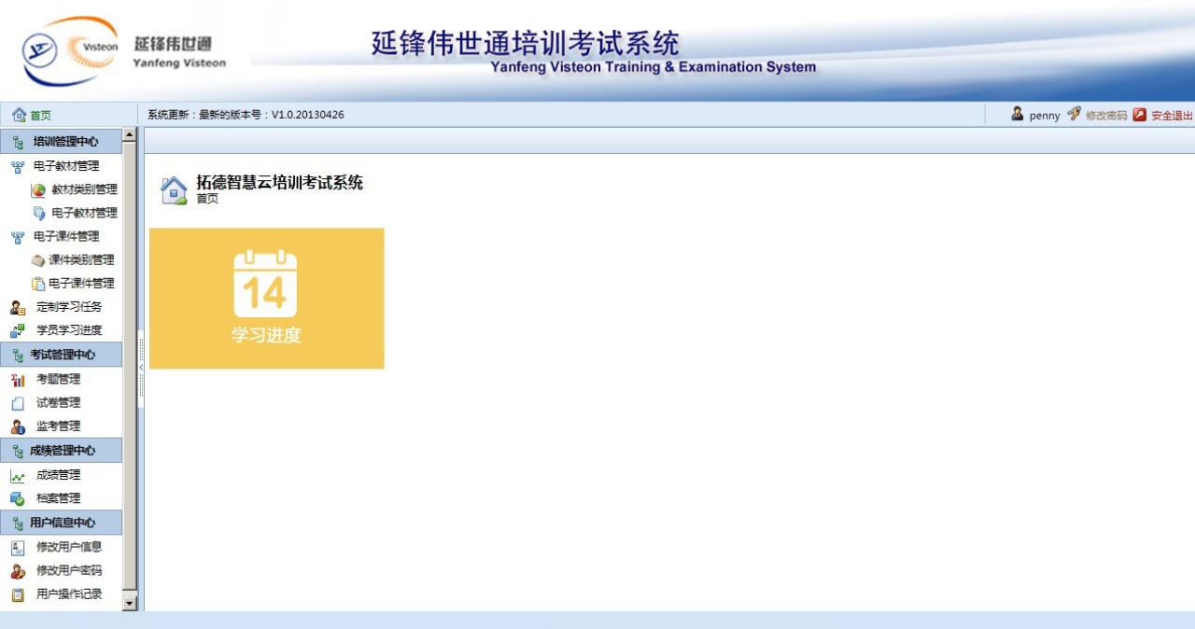Open 修改用户信息
This screenshot has height=629, width=1195.
[69, 547]
